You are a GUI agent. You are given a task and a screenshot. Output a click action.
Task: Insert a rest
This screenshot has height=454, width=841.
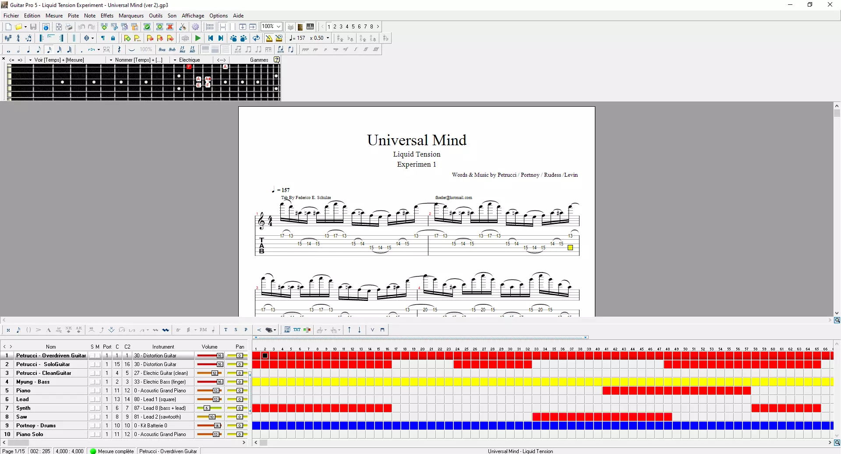119,49
